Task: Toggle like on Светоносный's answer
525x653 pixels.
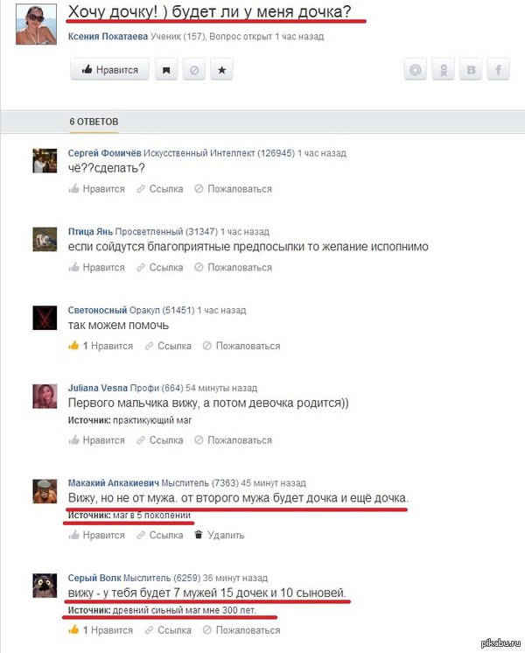Action: pos(101,346)
